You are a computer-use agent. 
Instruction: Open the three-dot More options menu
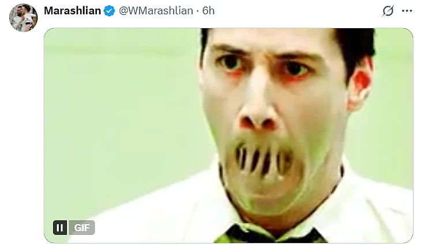[x=407, y=11]
